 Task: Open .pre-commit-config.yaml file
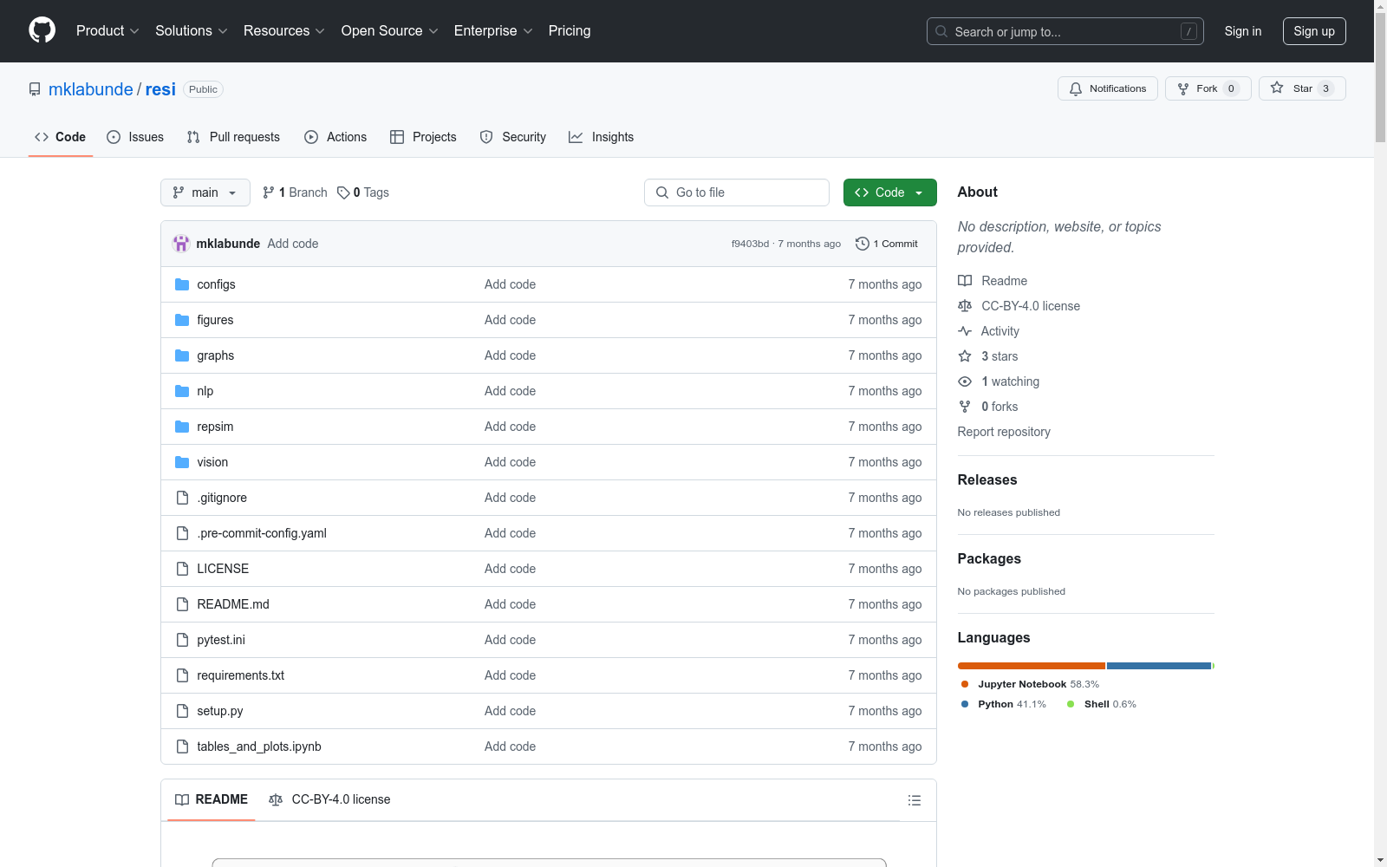[x=262, y=533]
